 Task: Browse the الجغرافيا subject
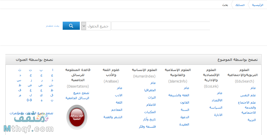coord(150,90)
